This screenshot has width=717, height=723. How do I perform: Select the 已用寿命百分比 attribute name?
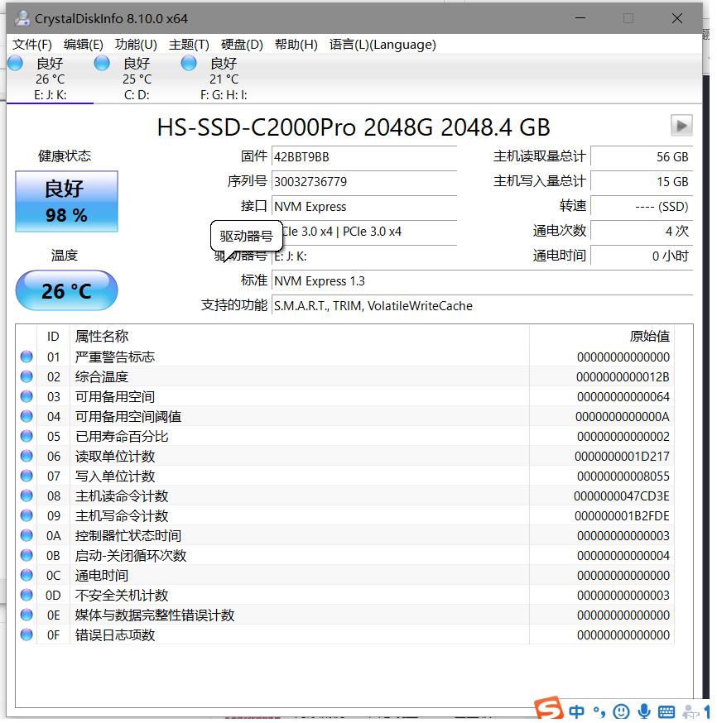click(x=122, y=436)
